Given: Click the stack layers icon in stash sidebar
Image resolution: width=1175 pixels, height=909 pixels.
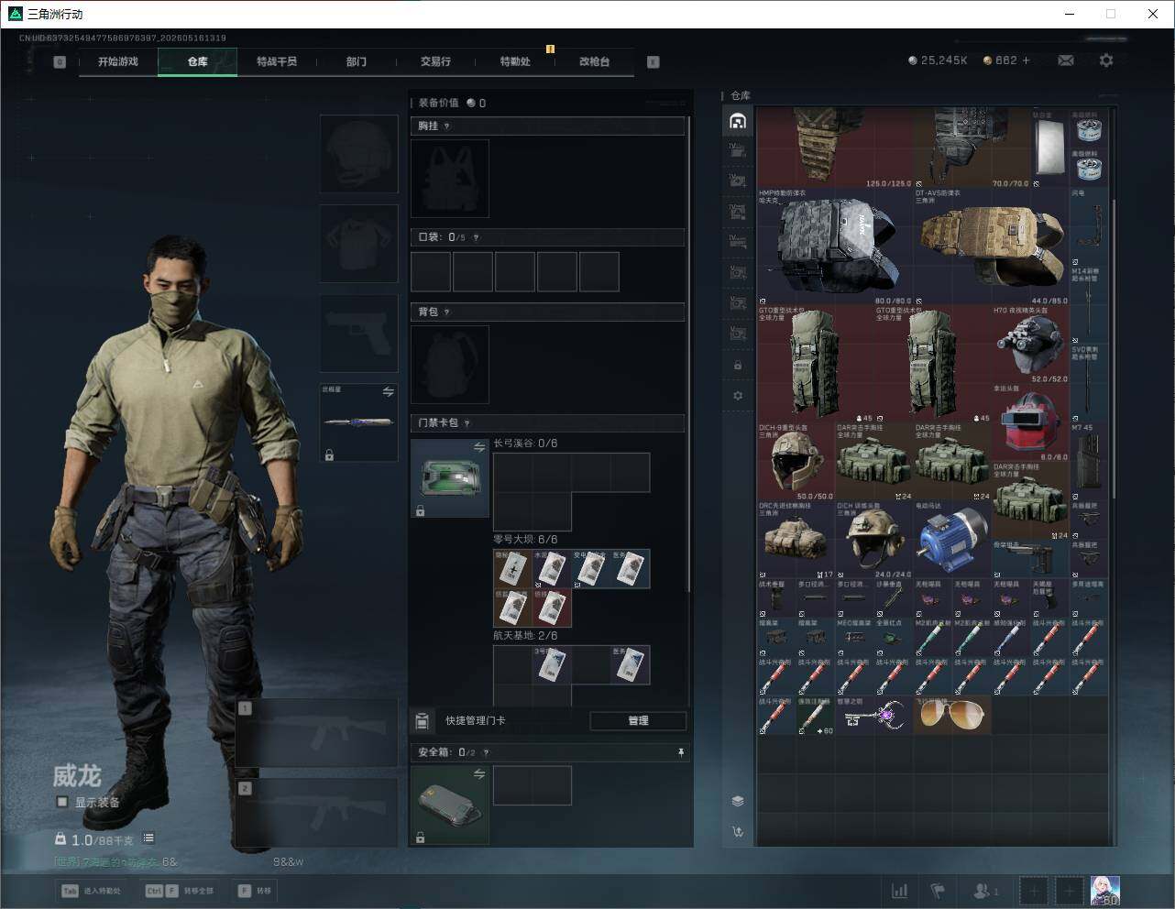Looking at the screenshot, I should point(738,801).
